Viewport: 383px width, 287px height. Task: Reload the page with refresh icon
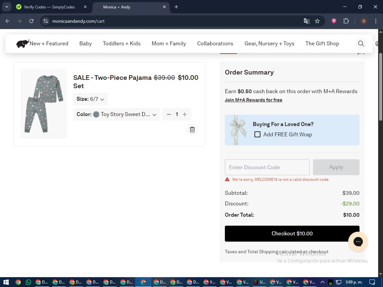tap(31, 21)
